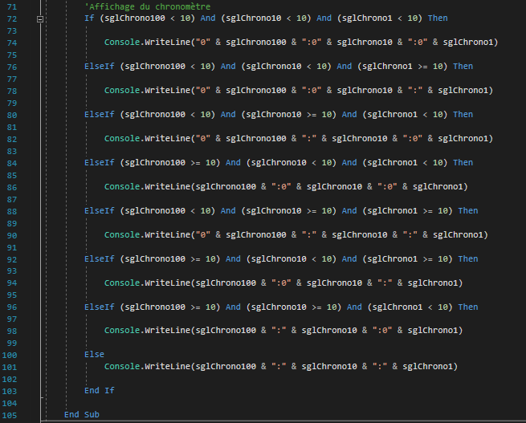Click the comment 'Affichage du chronomètre

click(148, 6)
